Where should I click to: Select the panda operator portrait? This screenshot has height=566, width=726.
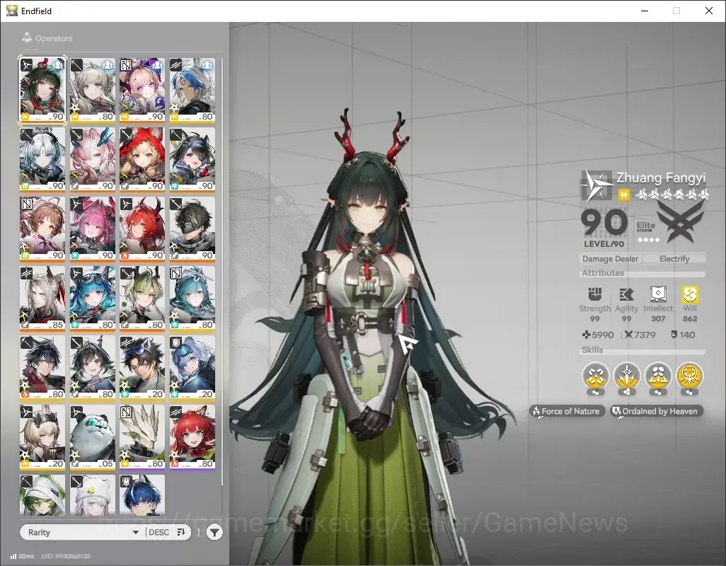click(x=93, y=437)
